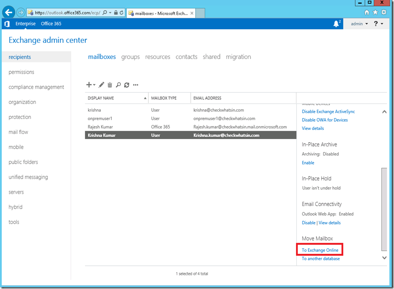Click the browser back arrow button
The image size is (394, 289).
9,12
